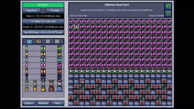Select the quad dark Nefastium cell
This screenshot has height=109, width=194.
click(59, 77)
